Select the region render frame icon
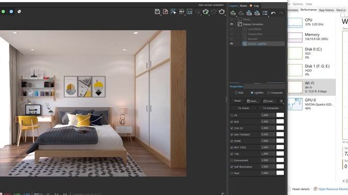The height and width of the screenshot is (195, 348). tap(190, 11)
